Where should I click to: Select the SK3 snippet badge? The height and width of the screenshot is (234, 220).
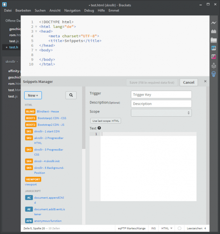tap(29, 150)
